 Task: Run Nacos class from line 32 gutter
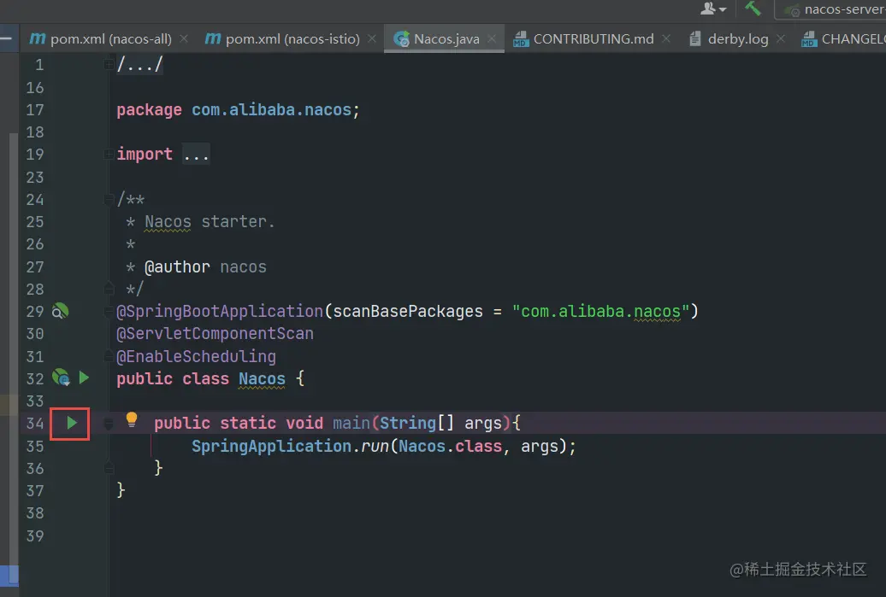coord(84,378)
